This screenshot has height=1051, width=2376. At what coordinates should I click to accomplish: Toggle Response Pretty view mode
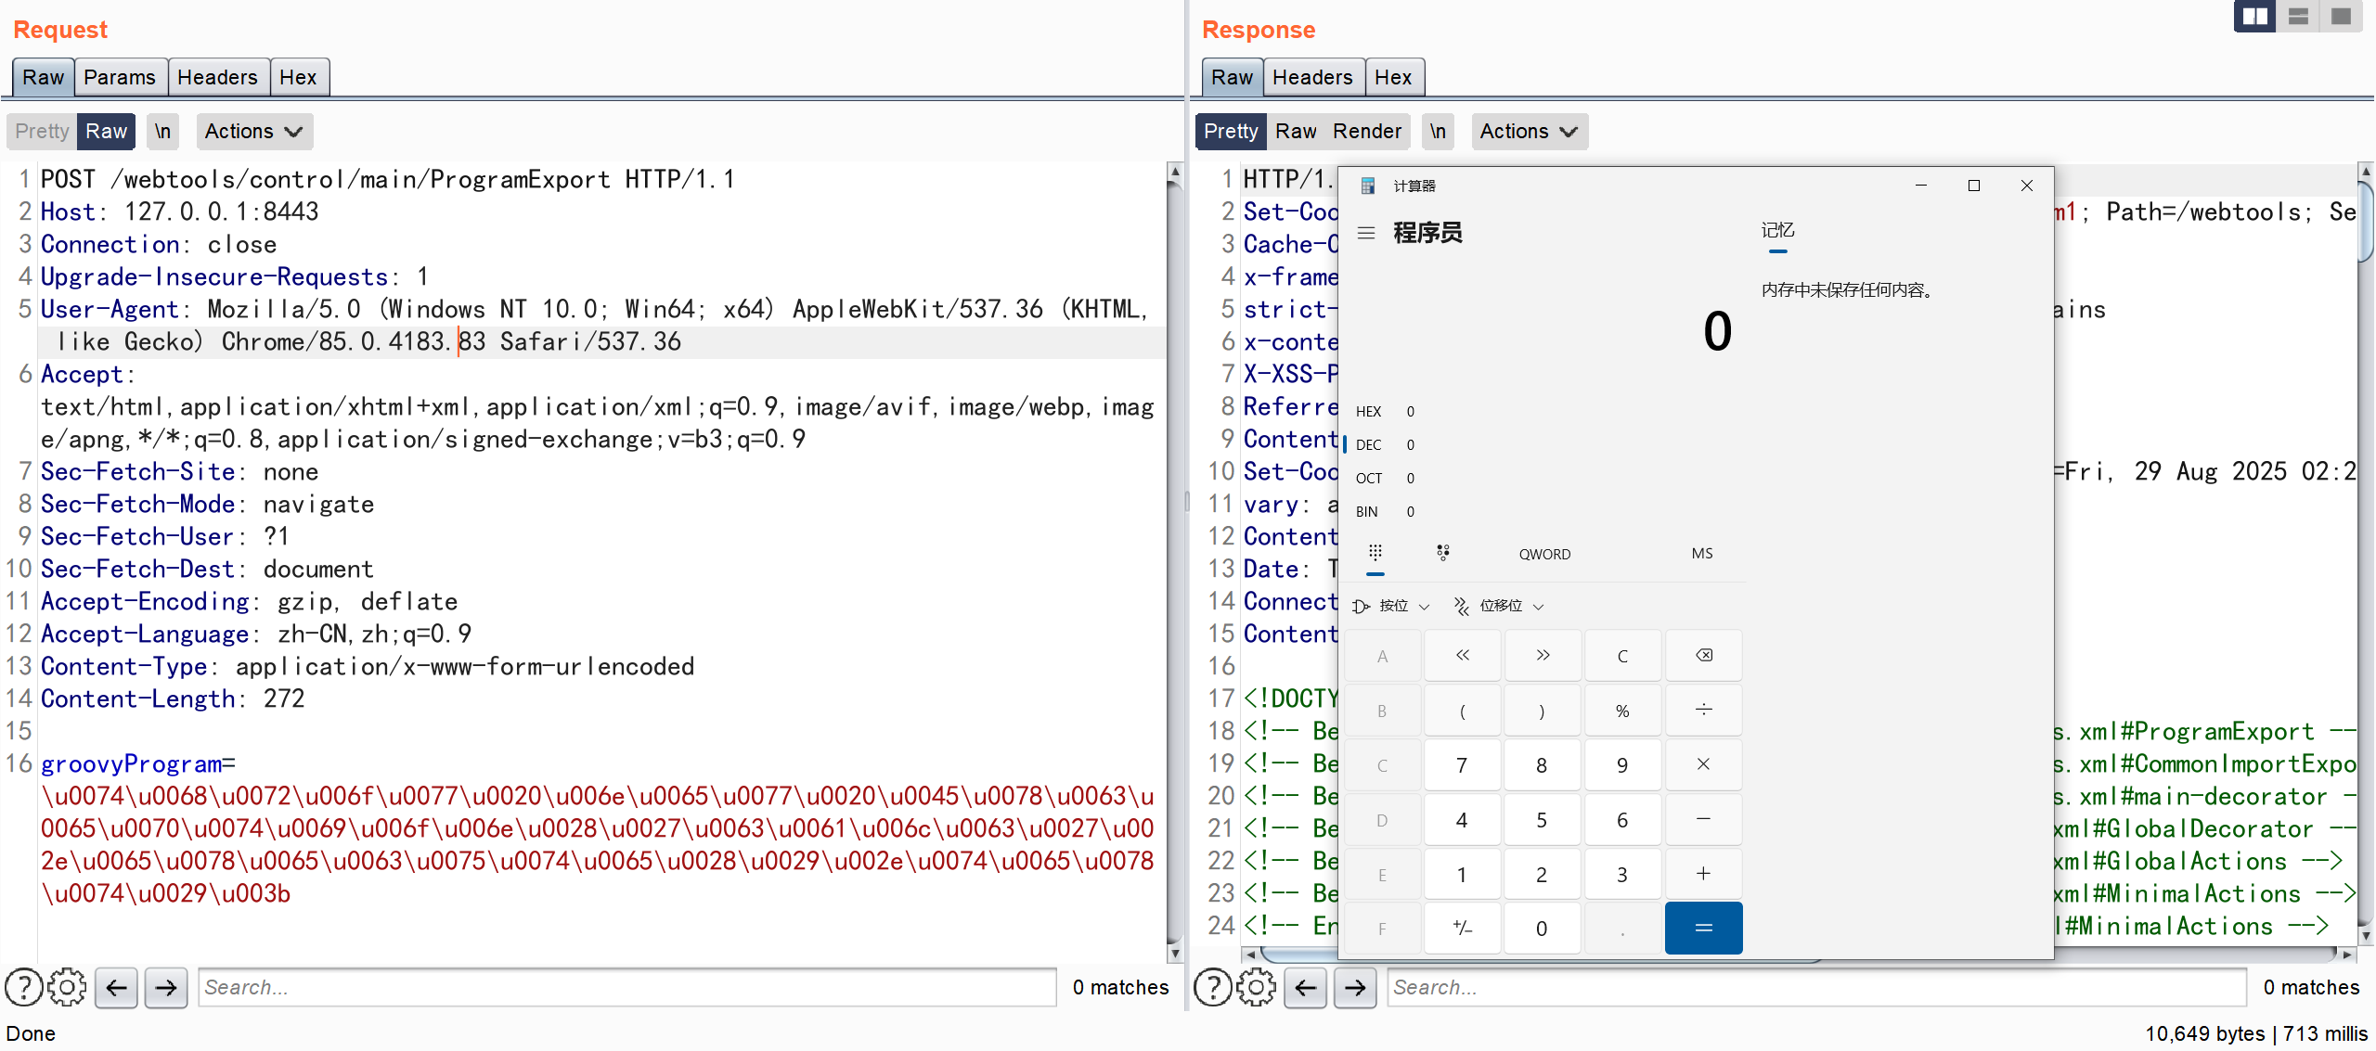[x=1230, y=131]
